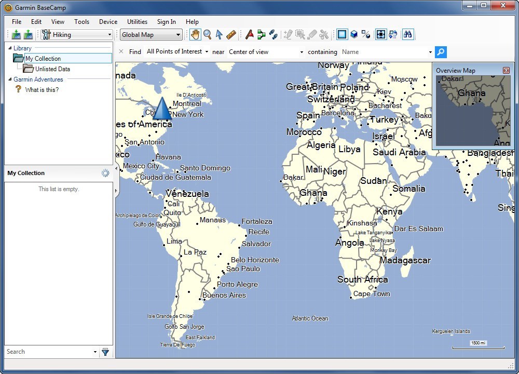
Task: Click in the bottom Search field
Action: pos(49,352)
